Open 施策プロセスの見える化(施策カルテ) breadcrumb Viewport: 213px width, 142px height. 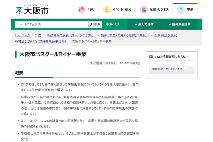[125, 35]
